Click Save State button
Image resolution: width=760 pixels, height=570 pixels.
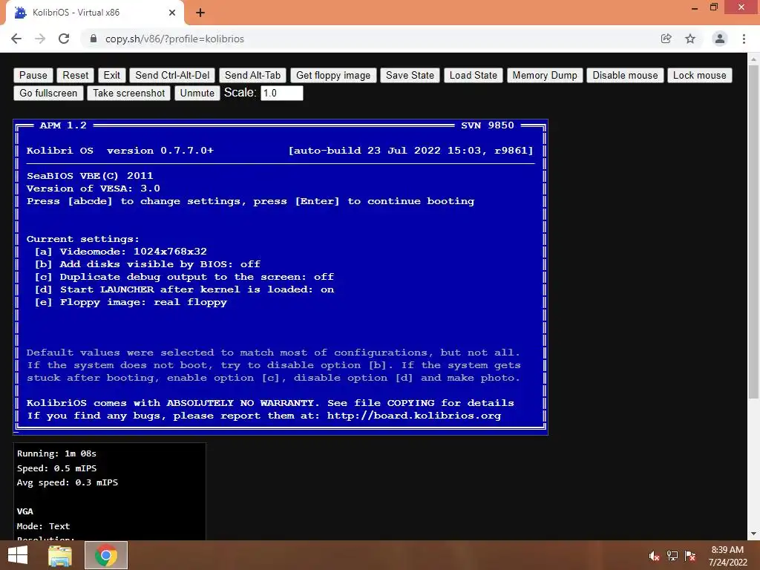410,75
